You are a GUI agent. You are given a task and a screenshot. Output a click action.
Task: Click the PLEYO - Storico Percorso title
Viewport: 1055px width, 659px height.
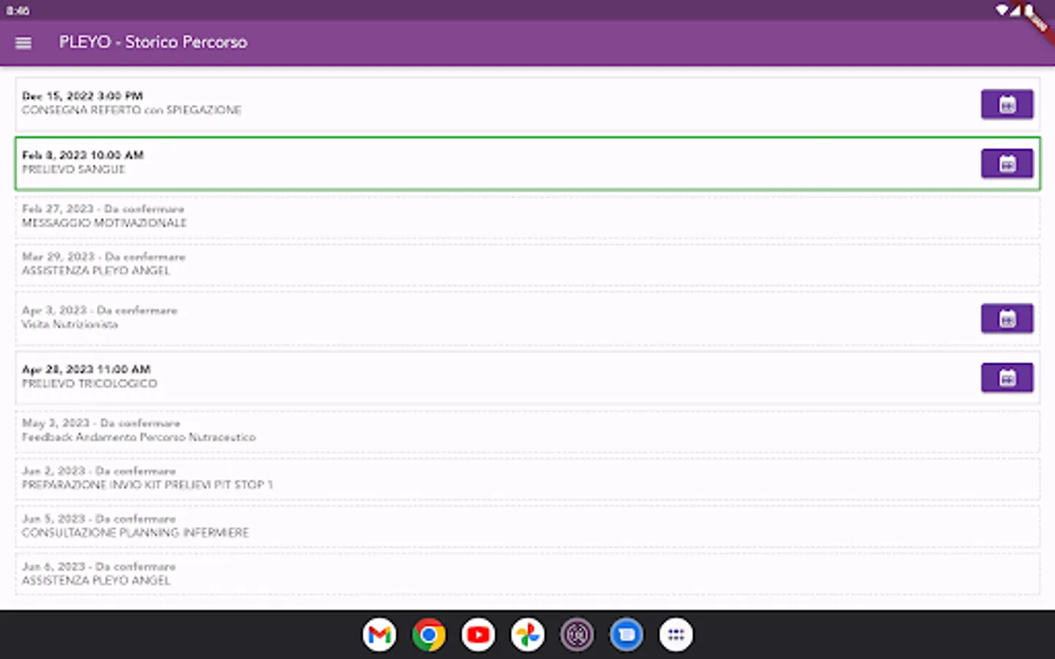[x=153, y=42]
